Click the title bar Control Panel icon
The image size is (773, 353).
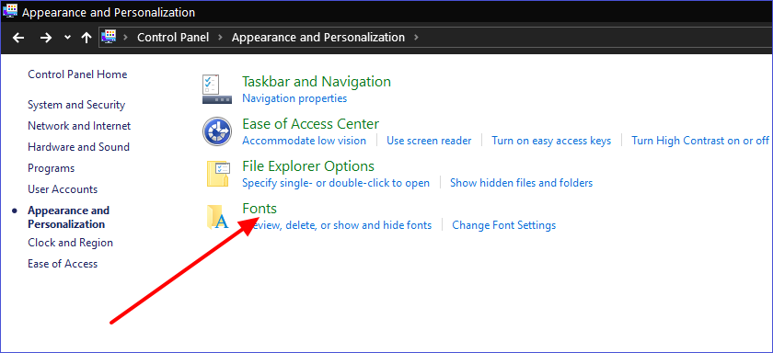(x=10, y=10)
